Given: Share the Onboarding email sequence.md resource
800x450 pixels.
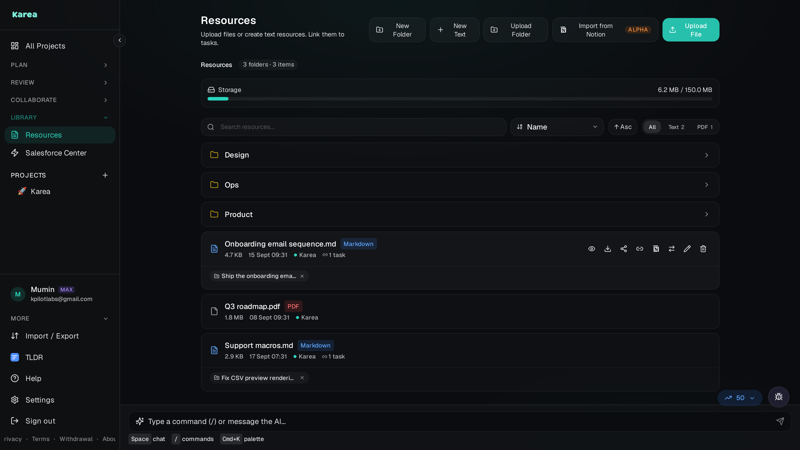Looking at the screenshot, I should tap(623, 249).
